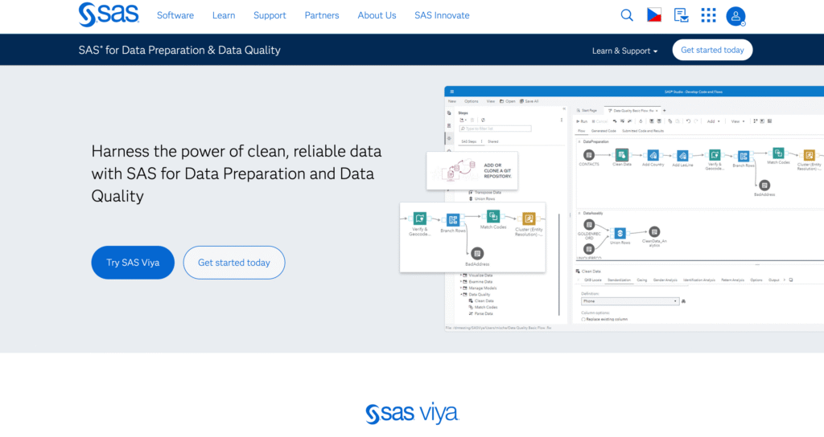Click the CONTACTS table node in the screenshot flow

(x=589, y=157)
